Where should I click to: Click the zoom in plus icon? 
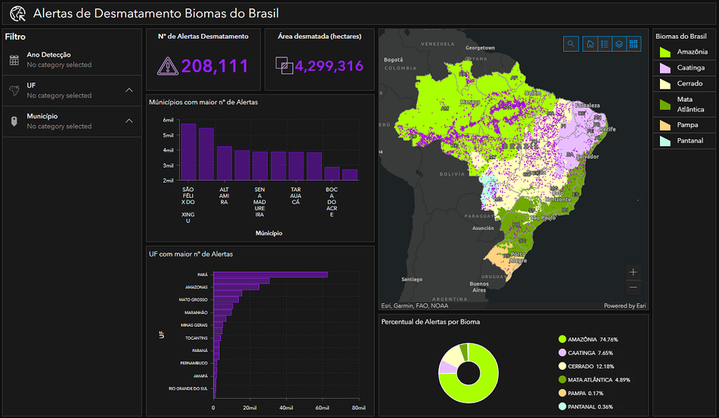tap(633, 272)
